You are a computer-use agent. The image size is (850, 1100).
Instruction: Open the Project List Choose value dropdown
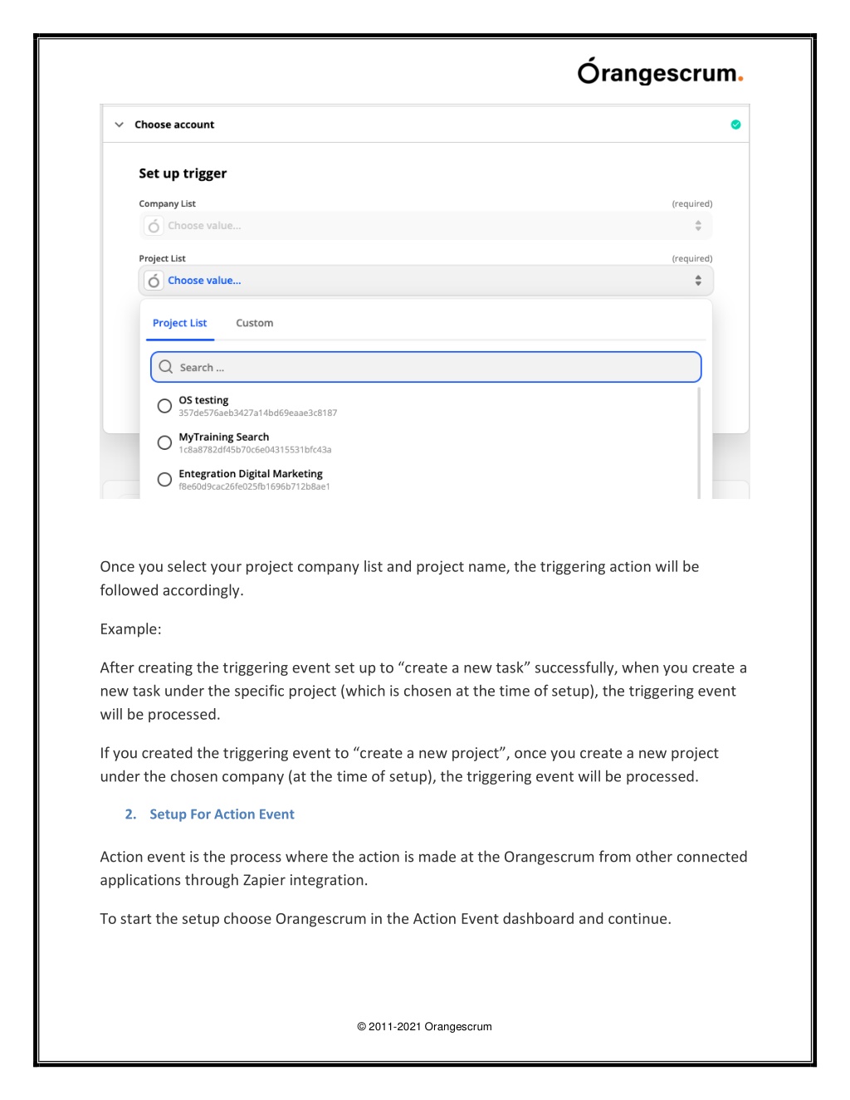pyautogui.click(x=426, y=281)
